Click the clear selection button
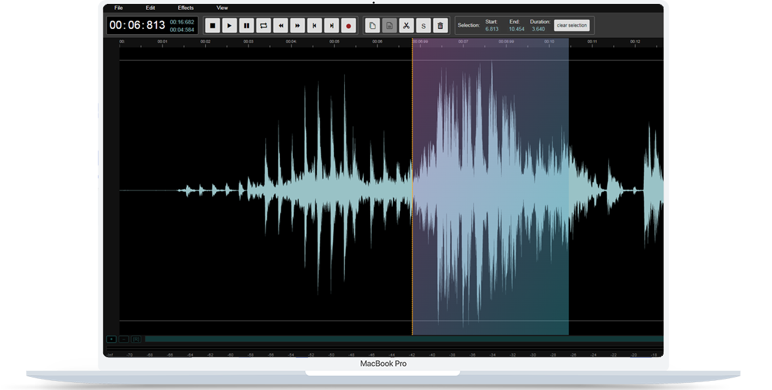 point(572,26)
